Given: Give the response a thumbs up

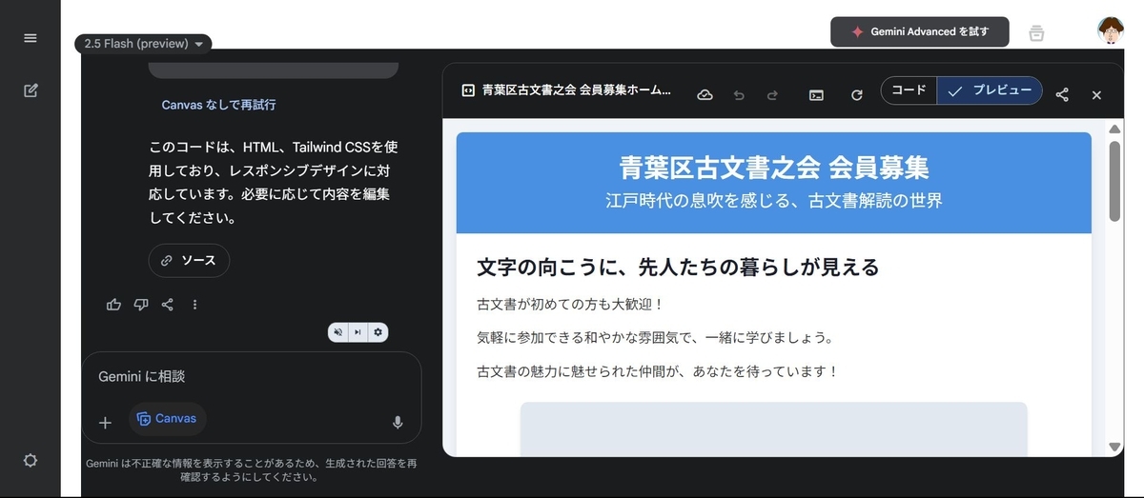Looking at the screenshot, I should tap(114, 305).
